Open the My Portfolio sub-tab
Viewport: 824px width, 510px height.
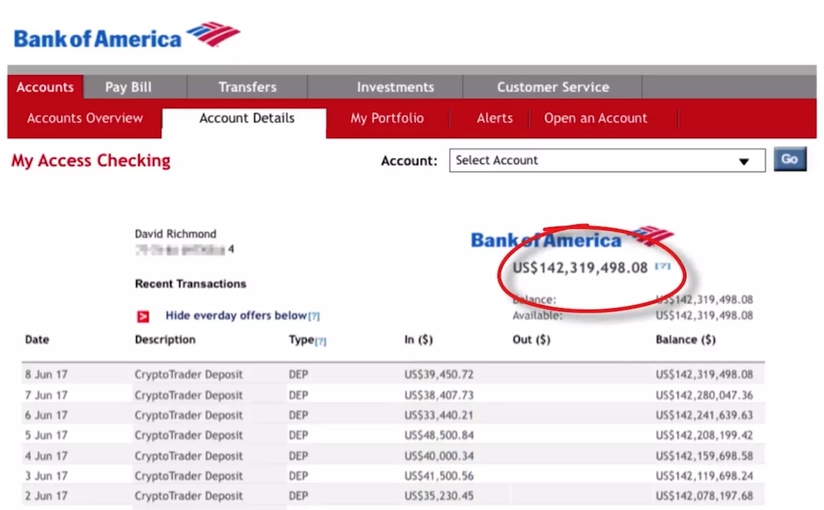(387, 118)
